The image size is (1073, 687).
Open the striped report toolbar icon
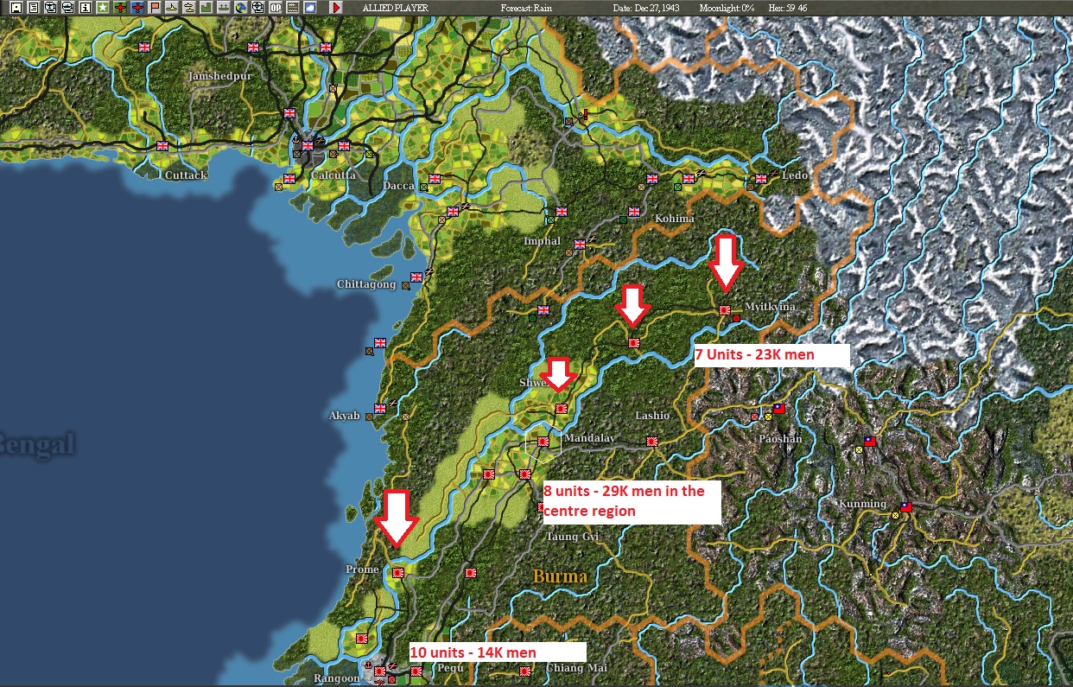(x=293, y=8)
